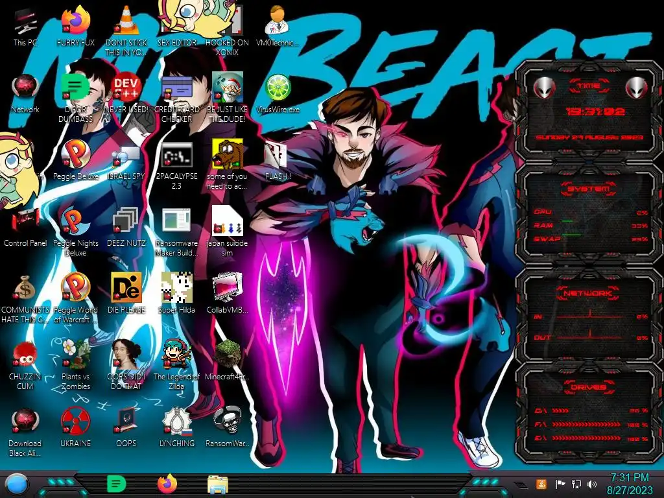Launch the Minecraft4Fr grass block icon
Image resolution: width=664 pixels, height=498 pixels.
[228, 355]
